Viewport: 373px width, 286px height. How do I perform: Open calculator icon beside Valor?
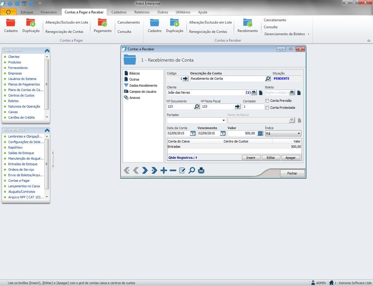tap(260, 133)
